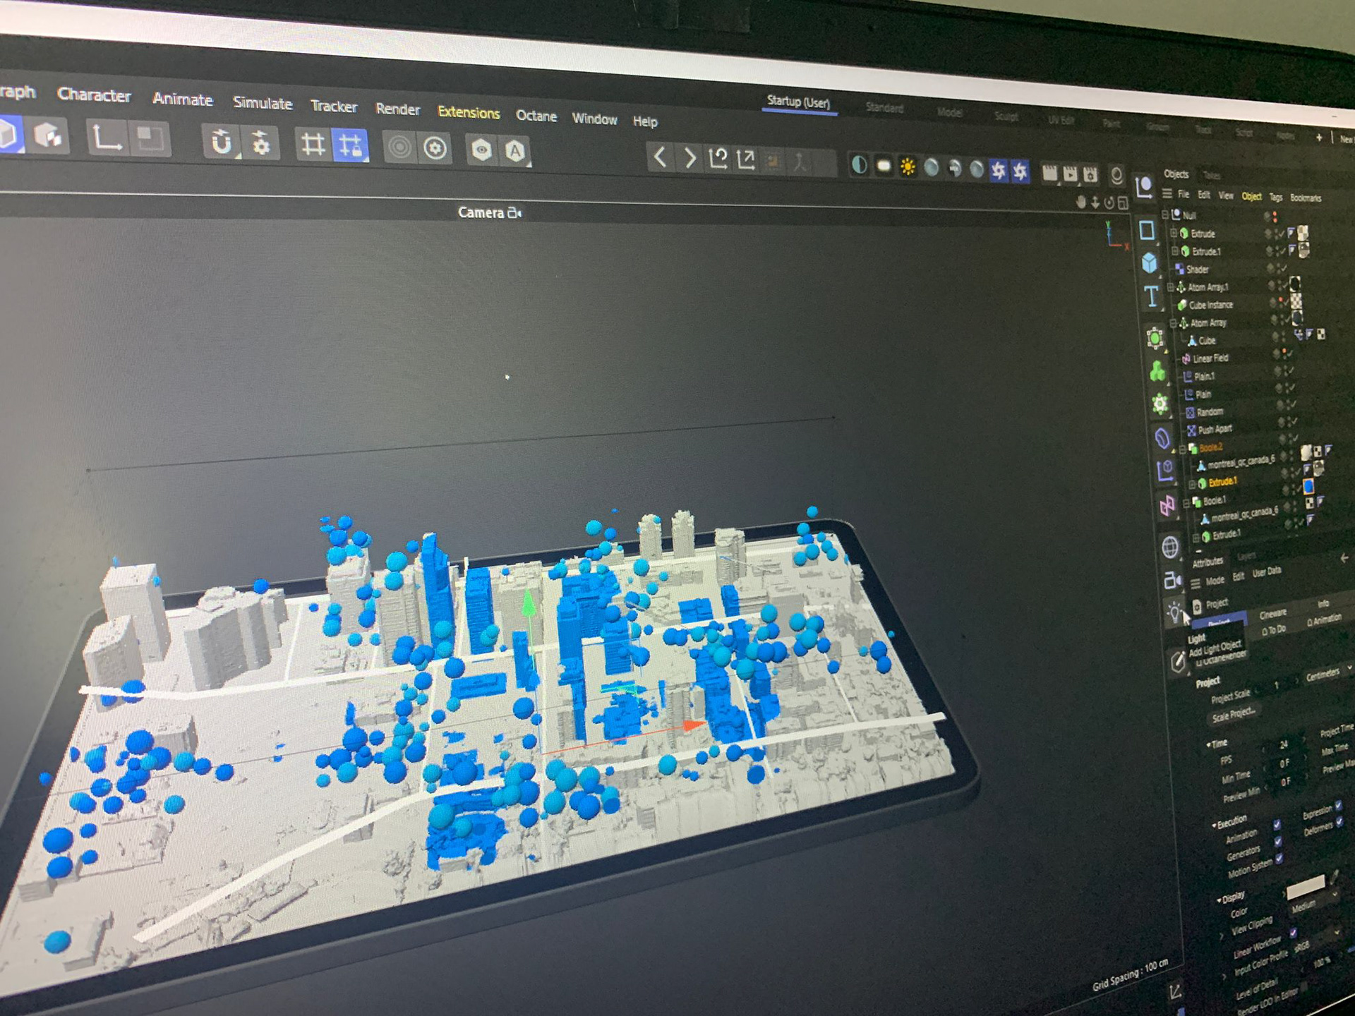Select the Push Apart effector
The width and height of the screenshot is (1355, 1016).
click(1215, 429)
